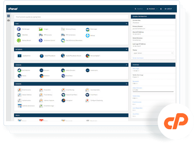
Task: Collapse the Databases section
Action: point(127,49)
